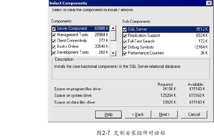Toggle the Debug Symbols checkbox
The width and height of the screenshot is (214, 136).
pos(125,47)
